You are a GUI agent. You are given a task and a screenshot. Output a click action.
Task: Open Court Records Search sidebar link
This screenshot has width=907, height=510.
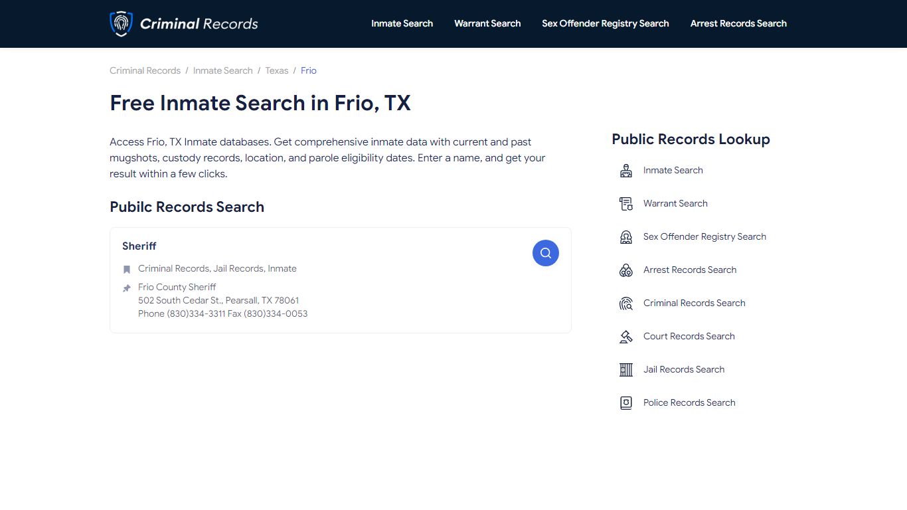689,336
